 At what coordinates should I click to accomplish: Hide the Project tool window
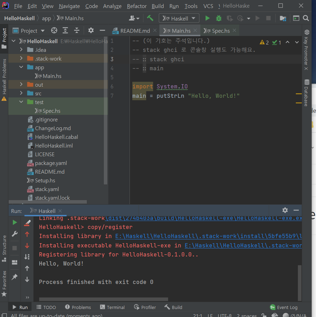[102, 31]
